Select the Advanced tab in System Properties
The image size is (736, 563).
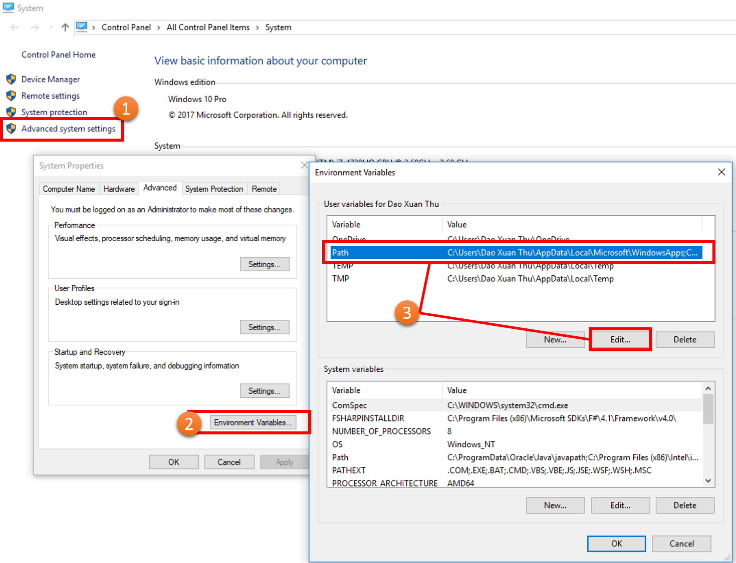pyautogui.click(x=160, y=188)
